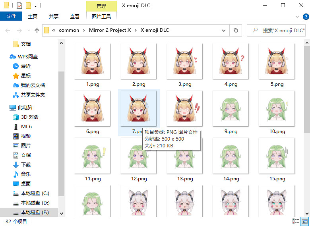The height and width of the screenshot is (226, 310).
Task: Click the new folder quick access icon
Action: click(x=29, y=6)
